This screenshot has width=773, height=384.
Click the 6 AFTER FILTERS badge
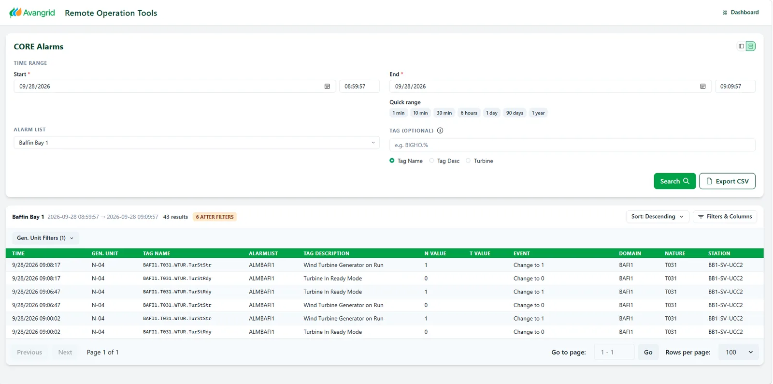coord(215,217)
